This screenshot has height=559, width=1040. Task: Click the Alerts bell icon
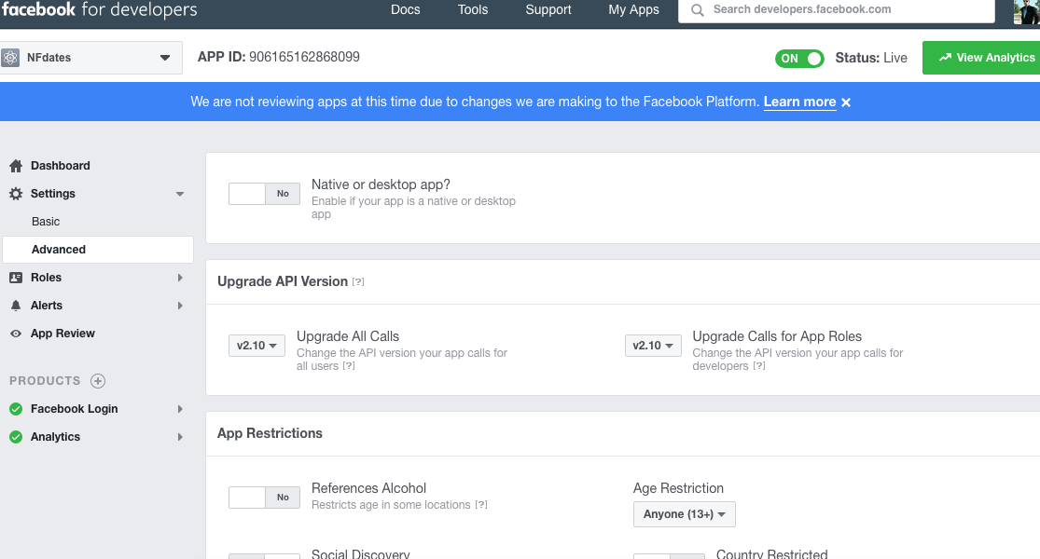click(x=16, y=306)
